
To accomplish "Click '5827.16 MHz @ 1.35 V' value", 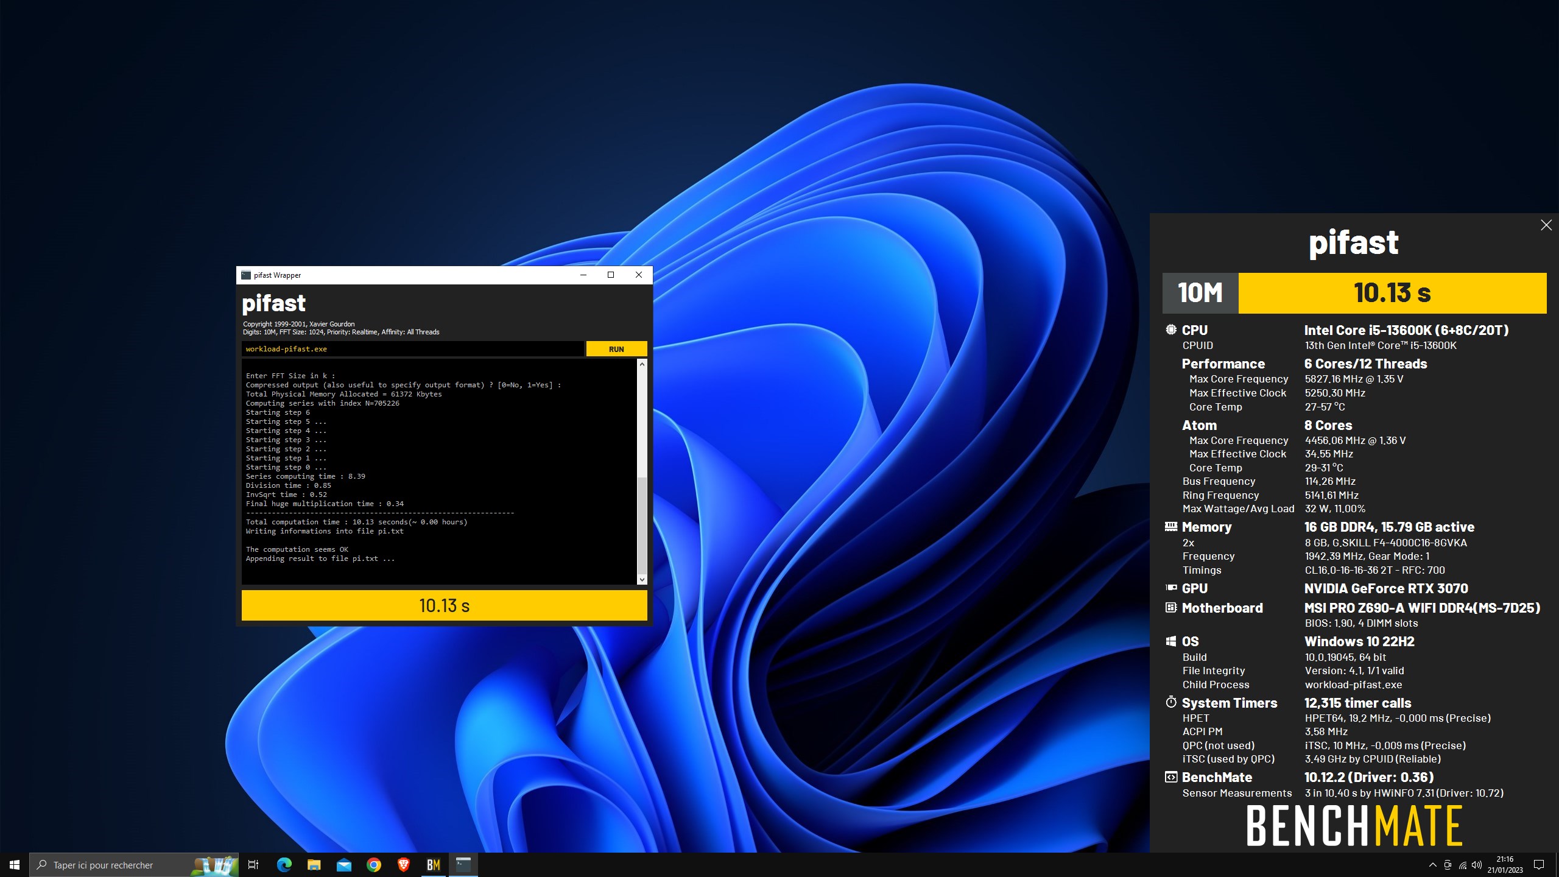I will pyautogui.click(x=1354, y=379).
